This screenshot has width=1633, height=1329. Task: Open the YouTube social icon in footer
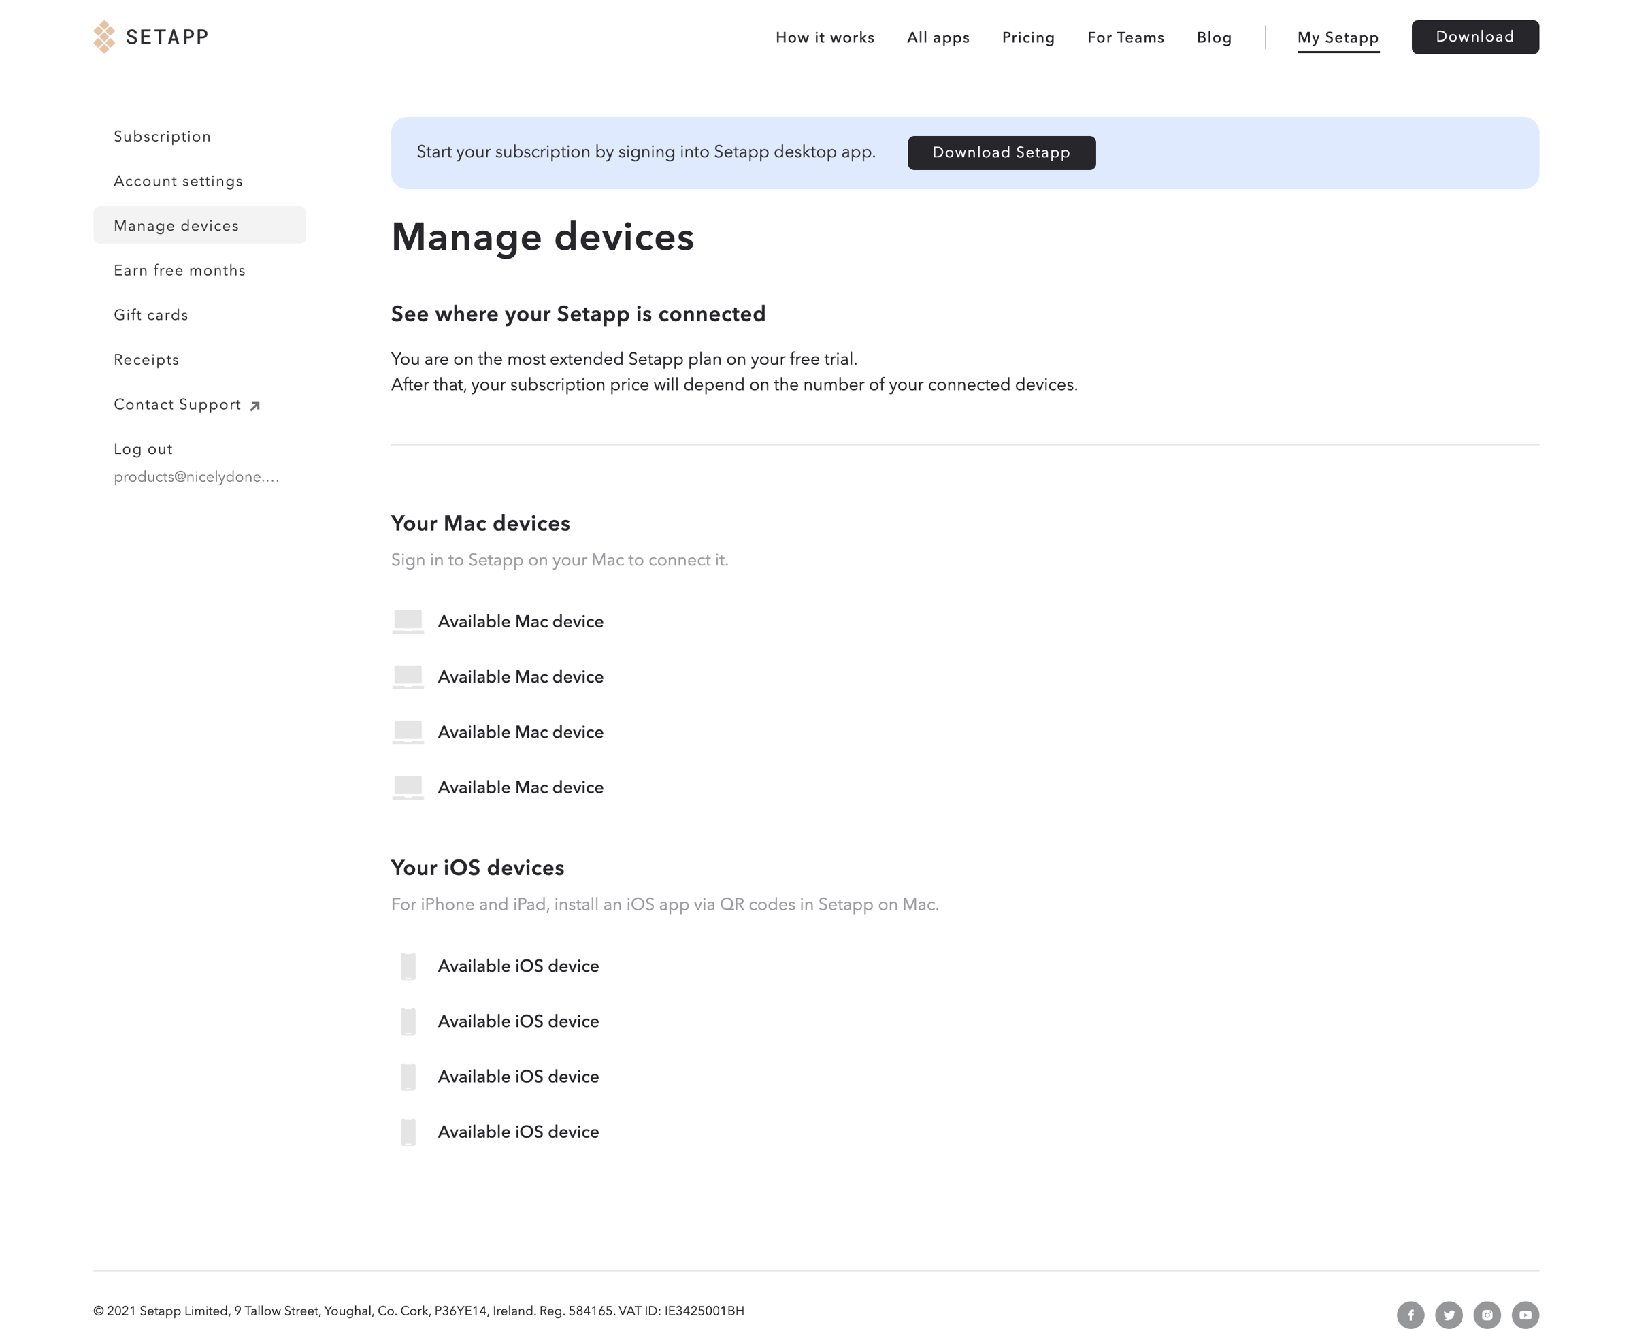click(1525, 1315)
